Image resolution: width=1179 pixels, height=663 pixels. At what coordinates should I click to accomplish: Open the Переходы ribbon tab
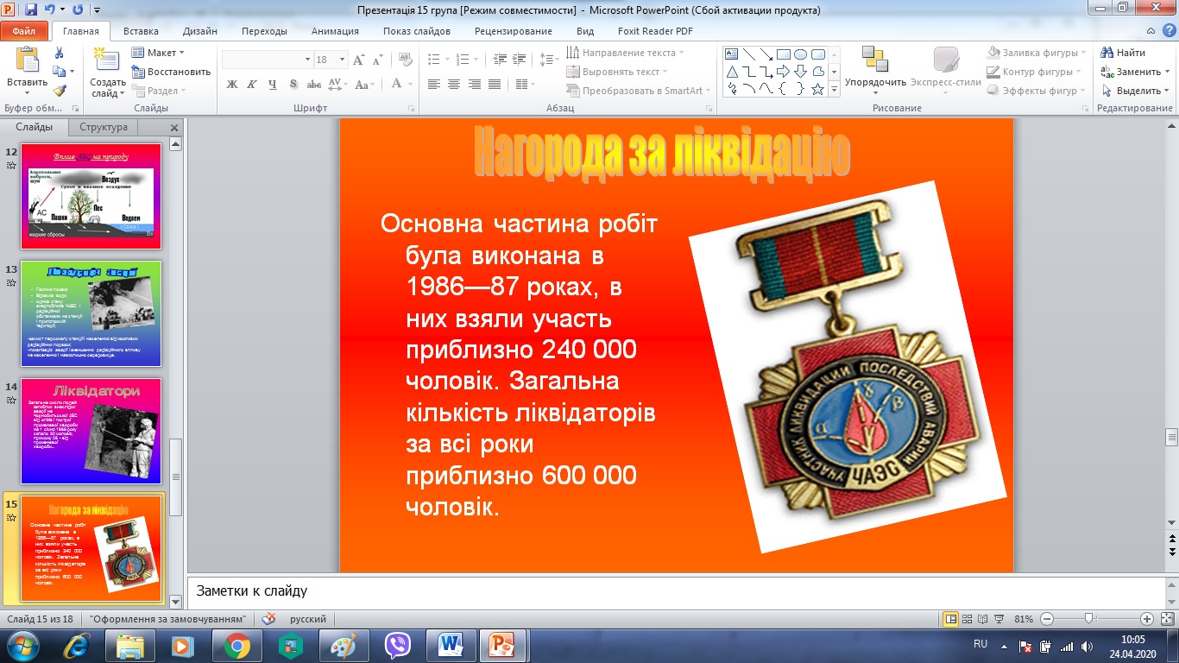click(x=264, y=31)
